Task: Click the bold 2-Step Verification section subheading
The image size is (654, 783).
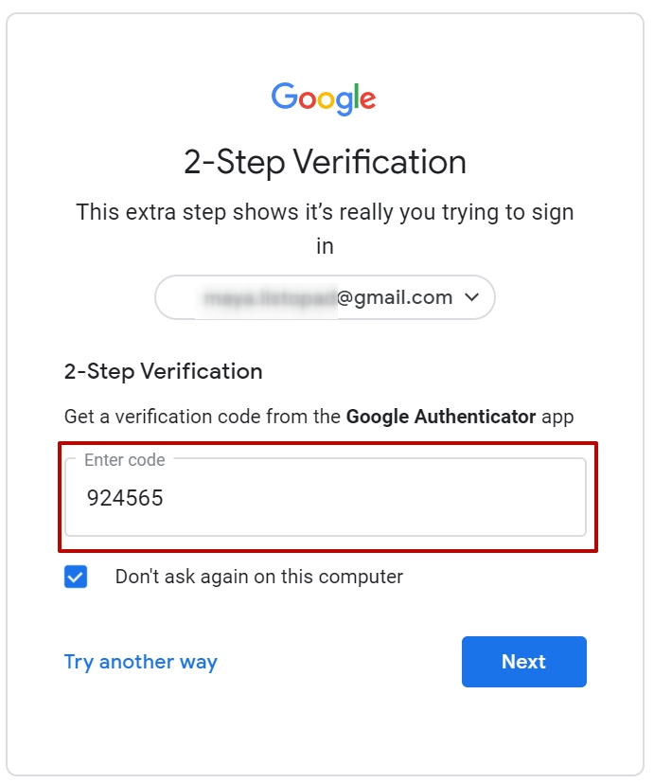Action: (x=163, y=371)
